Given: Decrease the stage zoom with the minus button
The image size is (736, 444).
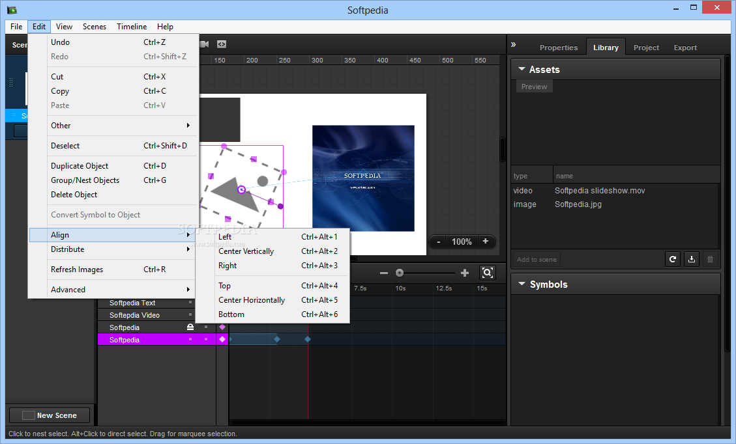Looking at the screenshot, I should 439,242.
